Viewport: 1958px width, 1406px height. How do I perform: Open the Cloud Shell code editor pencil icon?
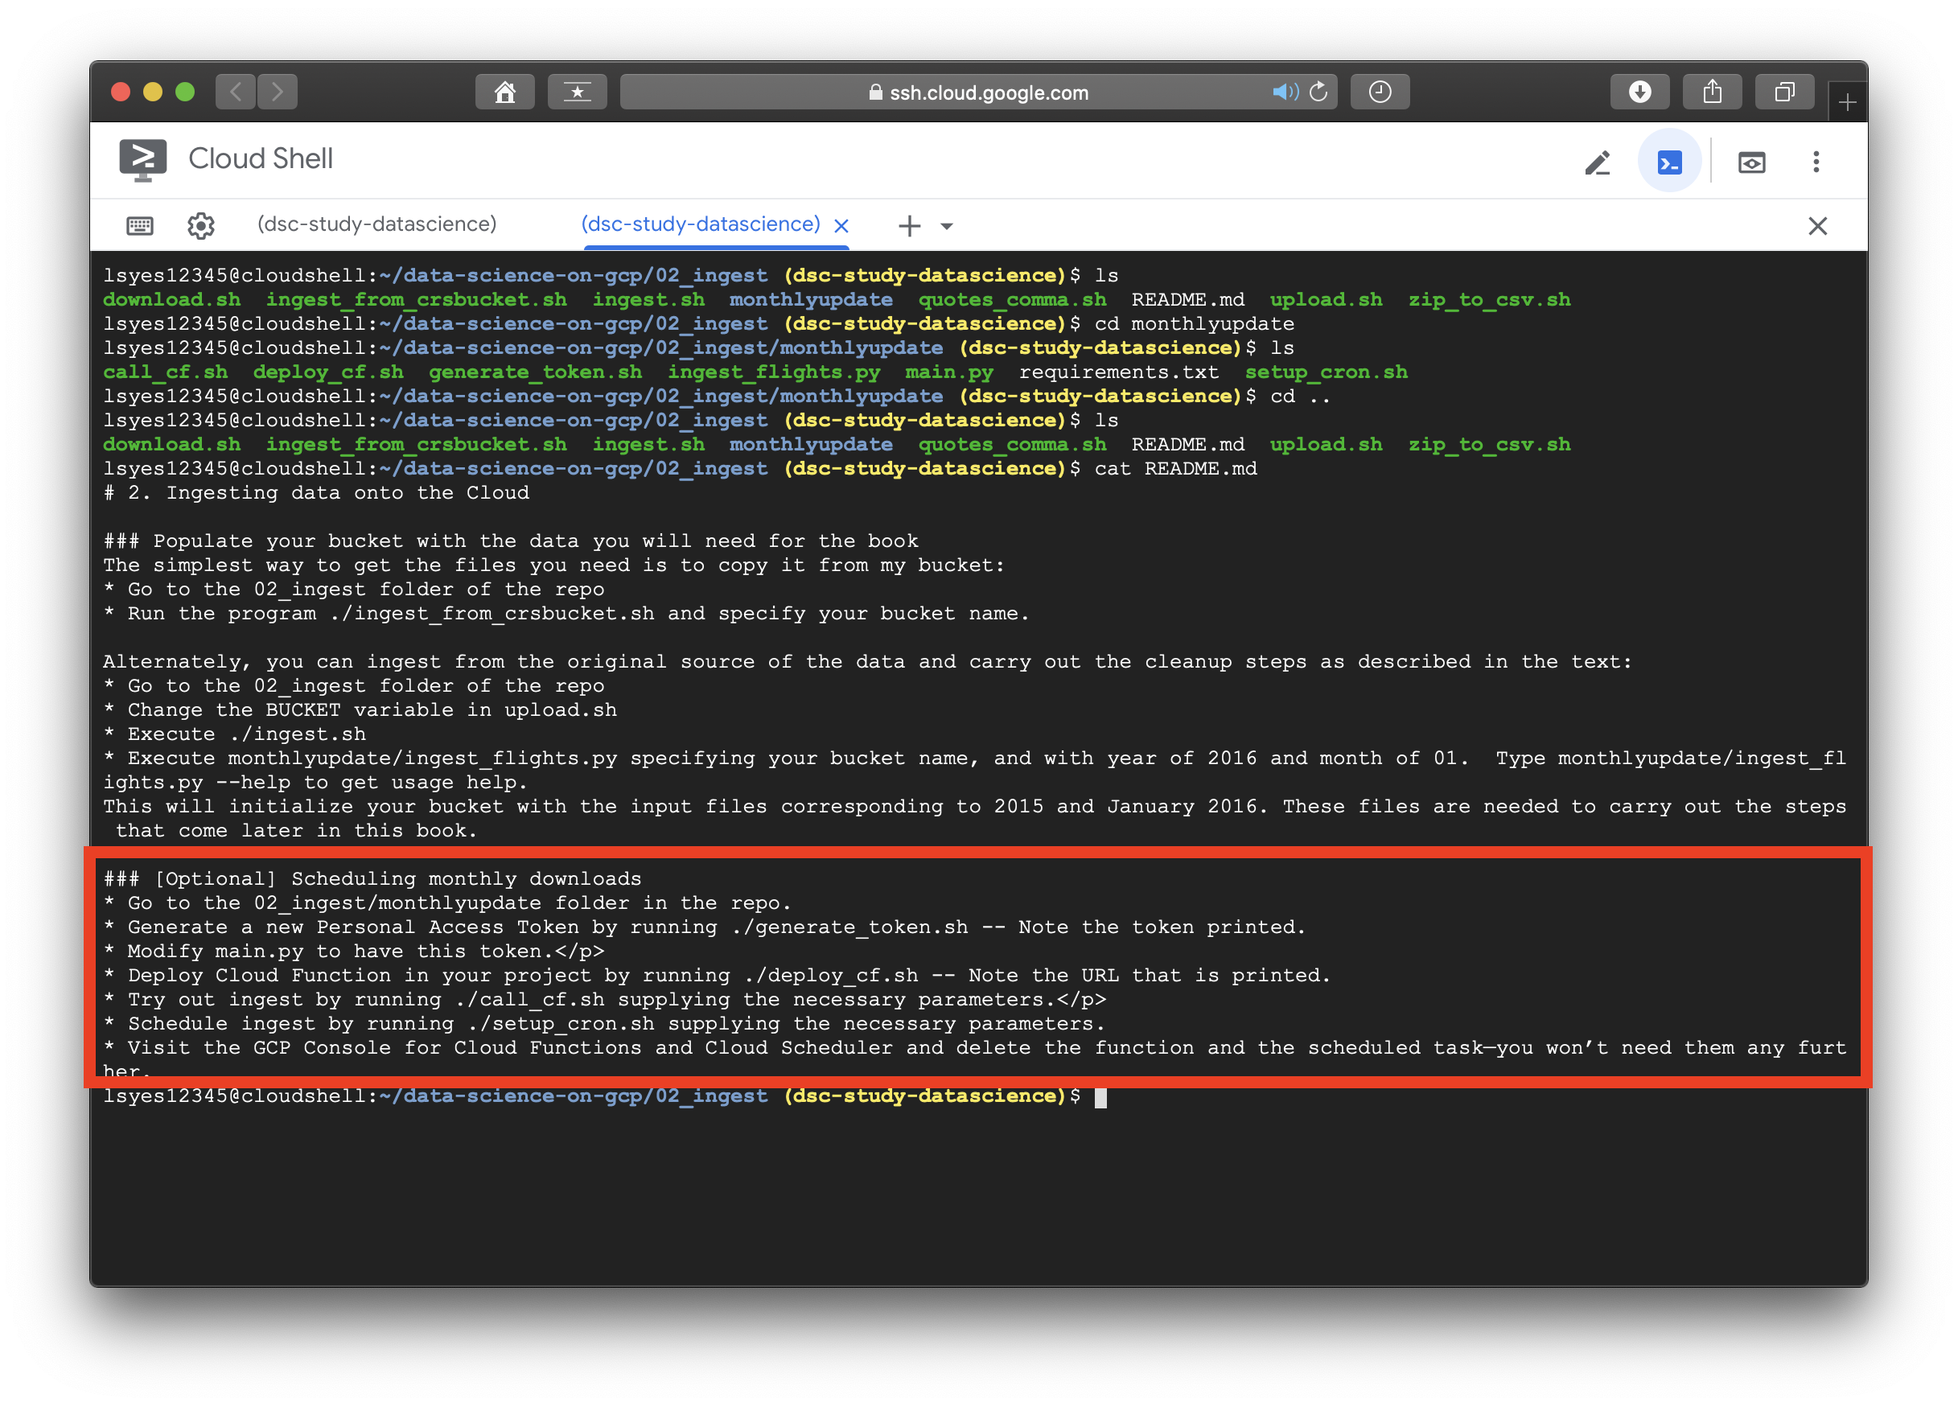(x=1597, y=162)
